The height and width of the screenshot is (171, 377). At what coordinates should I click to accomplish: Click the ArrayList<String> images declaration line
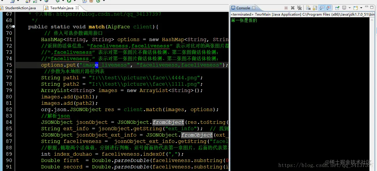click(x=122, y=90)
